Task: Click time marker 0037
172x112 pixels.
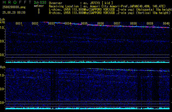Action: (x=117, y=23)
